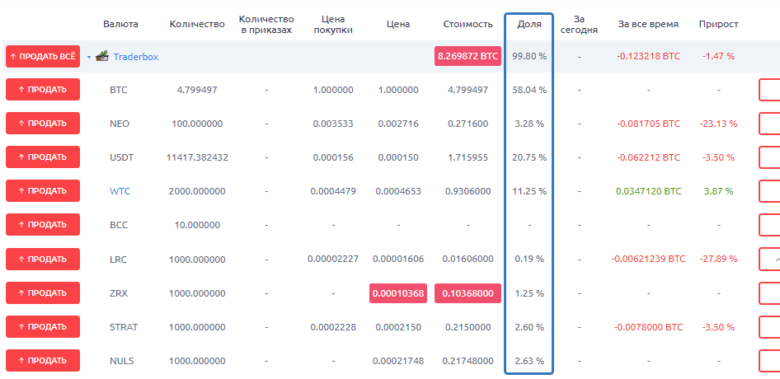Click the Traderbox basket icon
This screenshot has height=379, width=780.
102,56
